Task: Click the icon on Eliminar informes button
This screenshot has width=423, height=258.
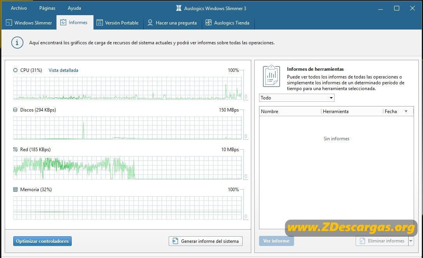Action: 362,241
